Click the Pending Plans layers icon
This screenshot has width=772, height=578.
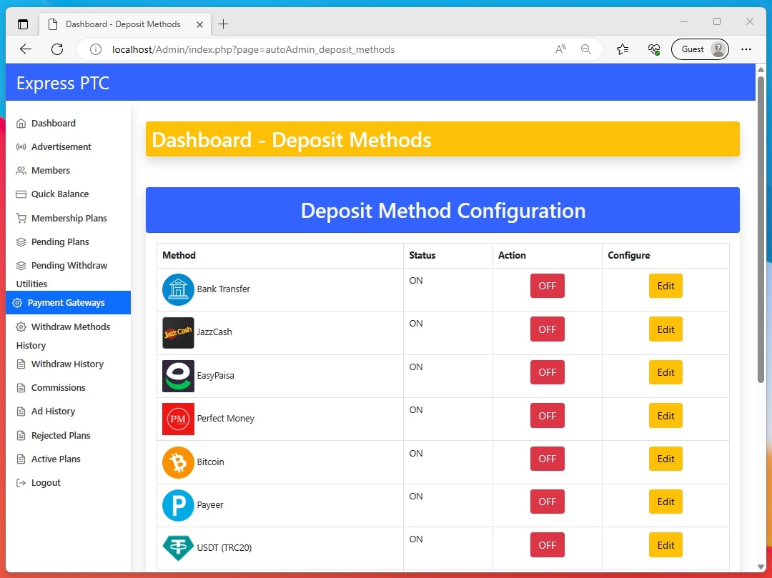tap(21, 242)
